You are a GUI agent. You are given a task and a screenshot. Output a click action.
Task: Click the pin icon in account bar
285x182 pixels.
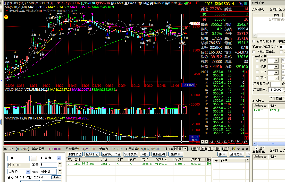(x=243, y=149)
